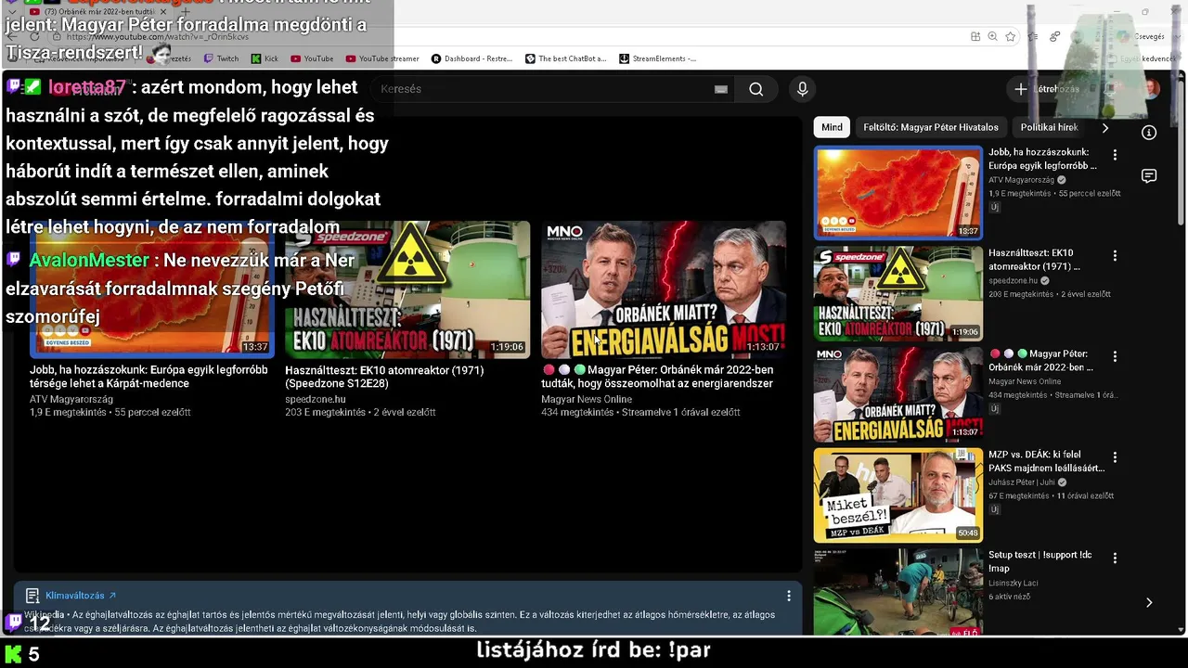
Task: Open sidebar thumbnail of the Kárpát-medence heat map video
Action: [898, 192]
